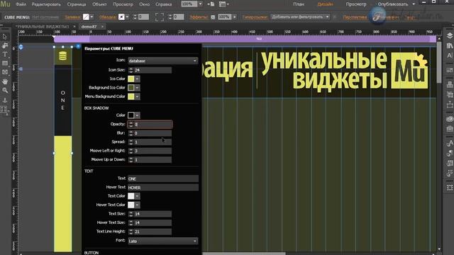The width and height of the screenshot is (454, 255).
Task: Click the Ico Color yellow swatch
Action: click(x=131, y=79)
